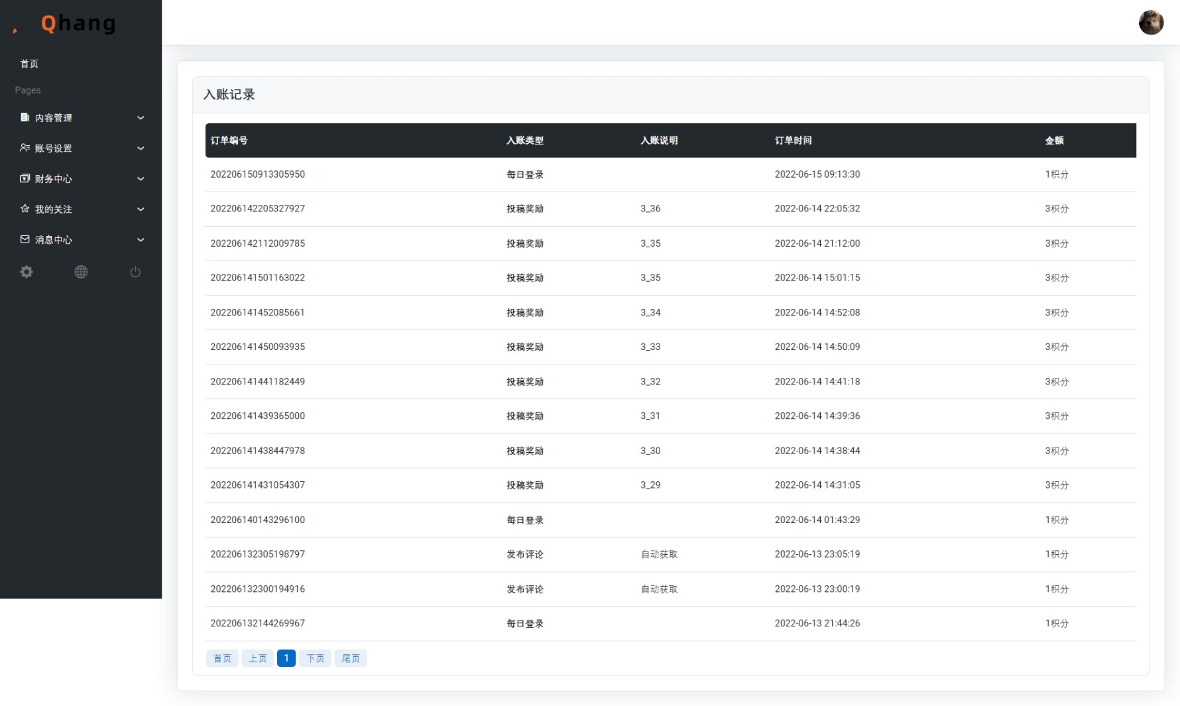This screenshot has height=706, width=1180.
Task: Select order number 202206132305198797
Action: pyautogui.click(x=258, y=554)
